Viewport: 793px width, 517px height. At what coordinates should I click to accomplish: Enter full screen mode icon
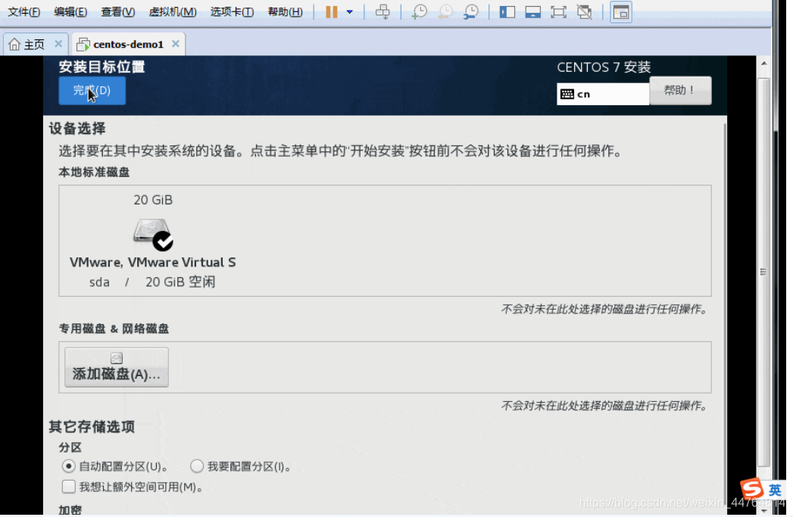pos(558,11)
